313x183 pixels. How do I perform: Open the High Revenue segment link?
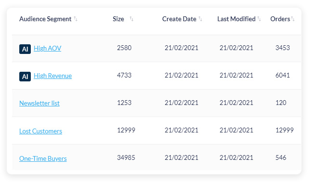click(52, 76)
